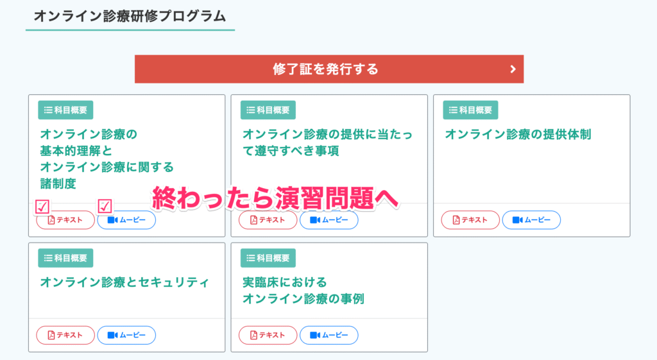
Task: Click the オンライン診療とセキュリティ course title
Action: (124, 282)
